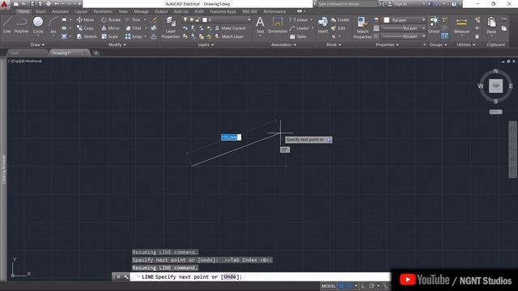
Task: Open the layer name dropdown
Action: click(249, 19)
